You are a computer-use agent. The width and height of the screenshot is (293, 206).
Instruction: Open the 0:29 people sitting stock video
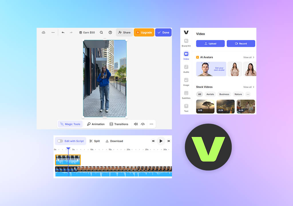coord(246,106)
